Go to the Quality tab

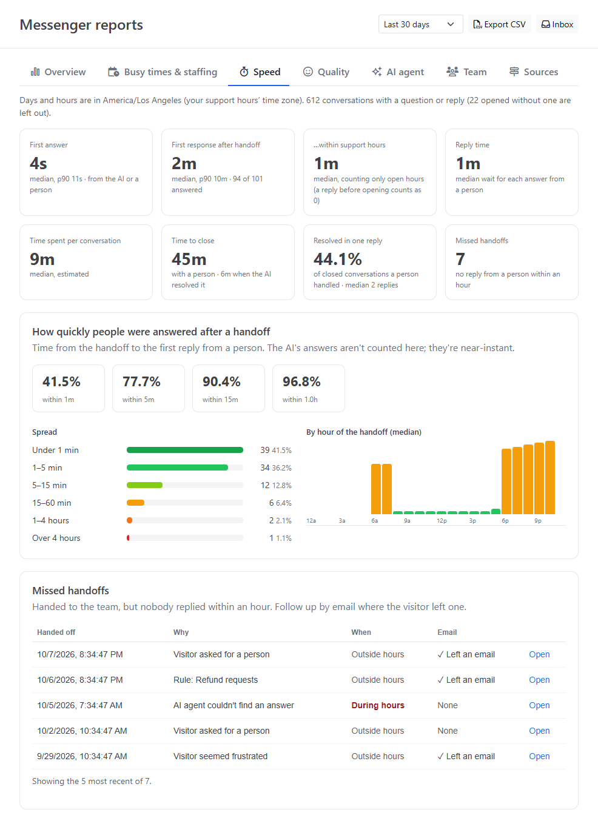coord(326,72)
